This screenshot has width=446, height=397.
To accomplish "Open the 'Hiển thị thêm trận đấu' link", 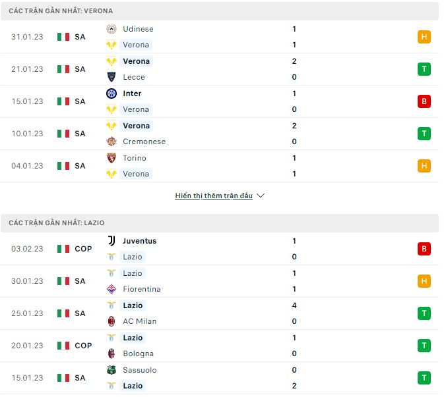I will 214,196.
